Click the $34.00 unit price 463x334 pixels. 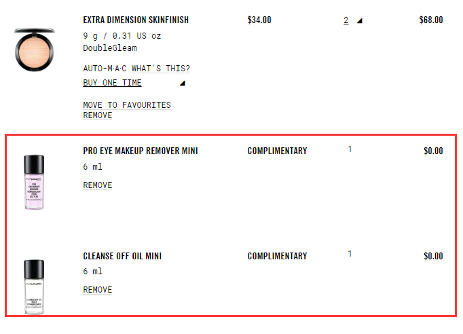pyautogui.click(x=259, y=20)
